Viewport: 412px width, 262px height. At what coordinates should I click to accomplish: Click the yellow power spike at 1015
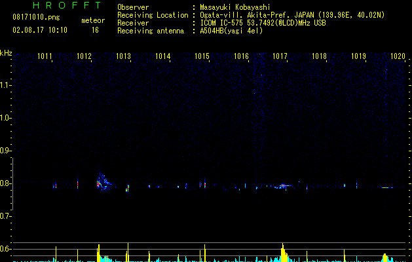click(x=204, y=253)
